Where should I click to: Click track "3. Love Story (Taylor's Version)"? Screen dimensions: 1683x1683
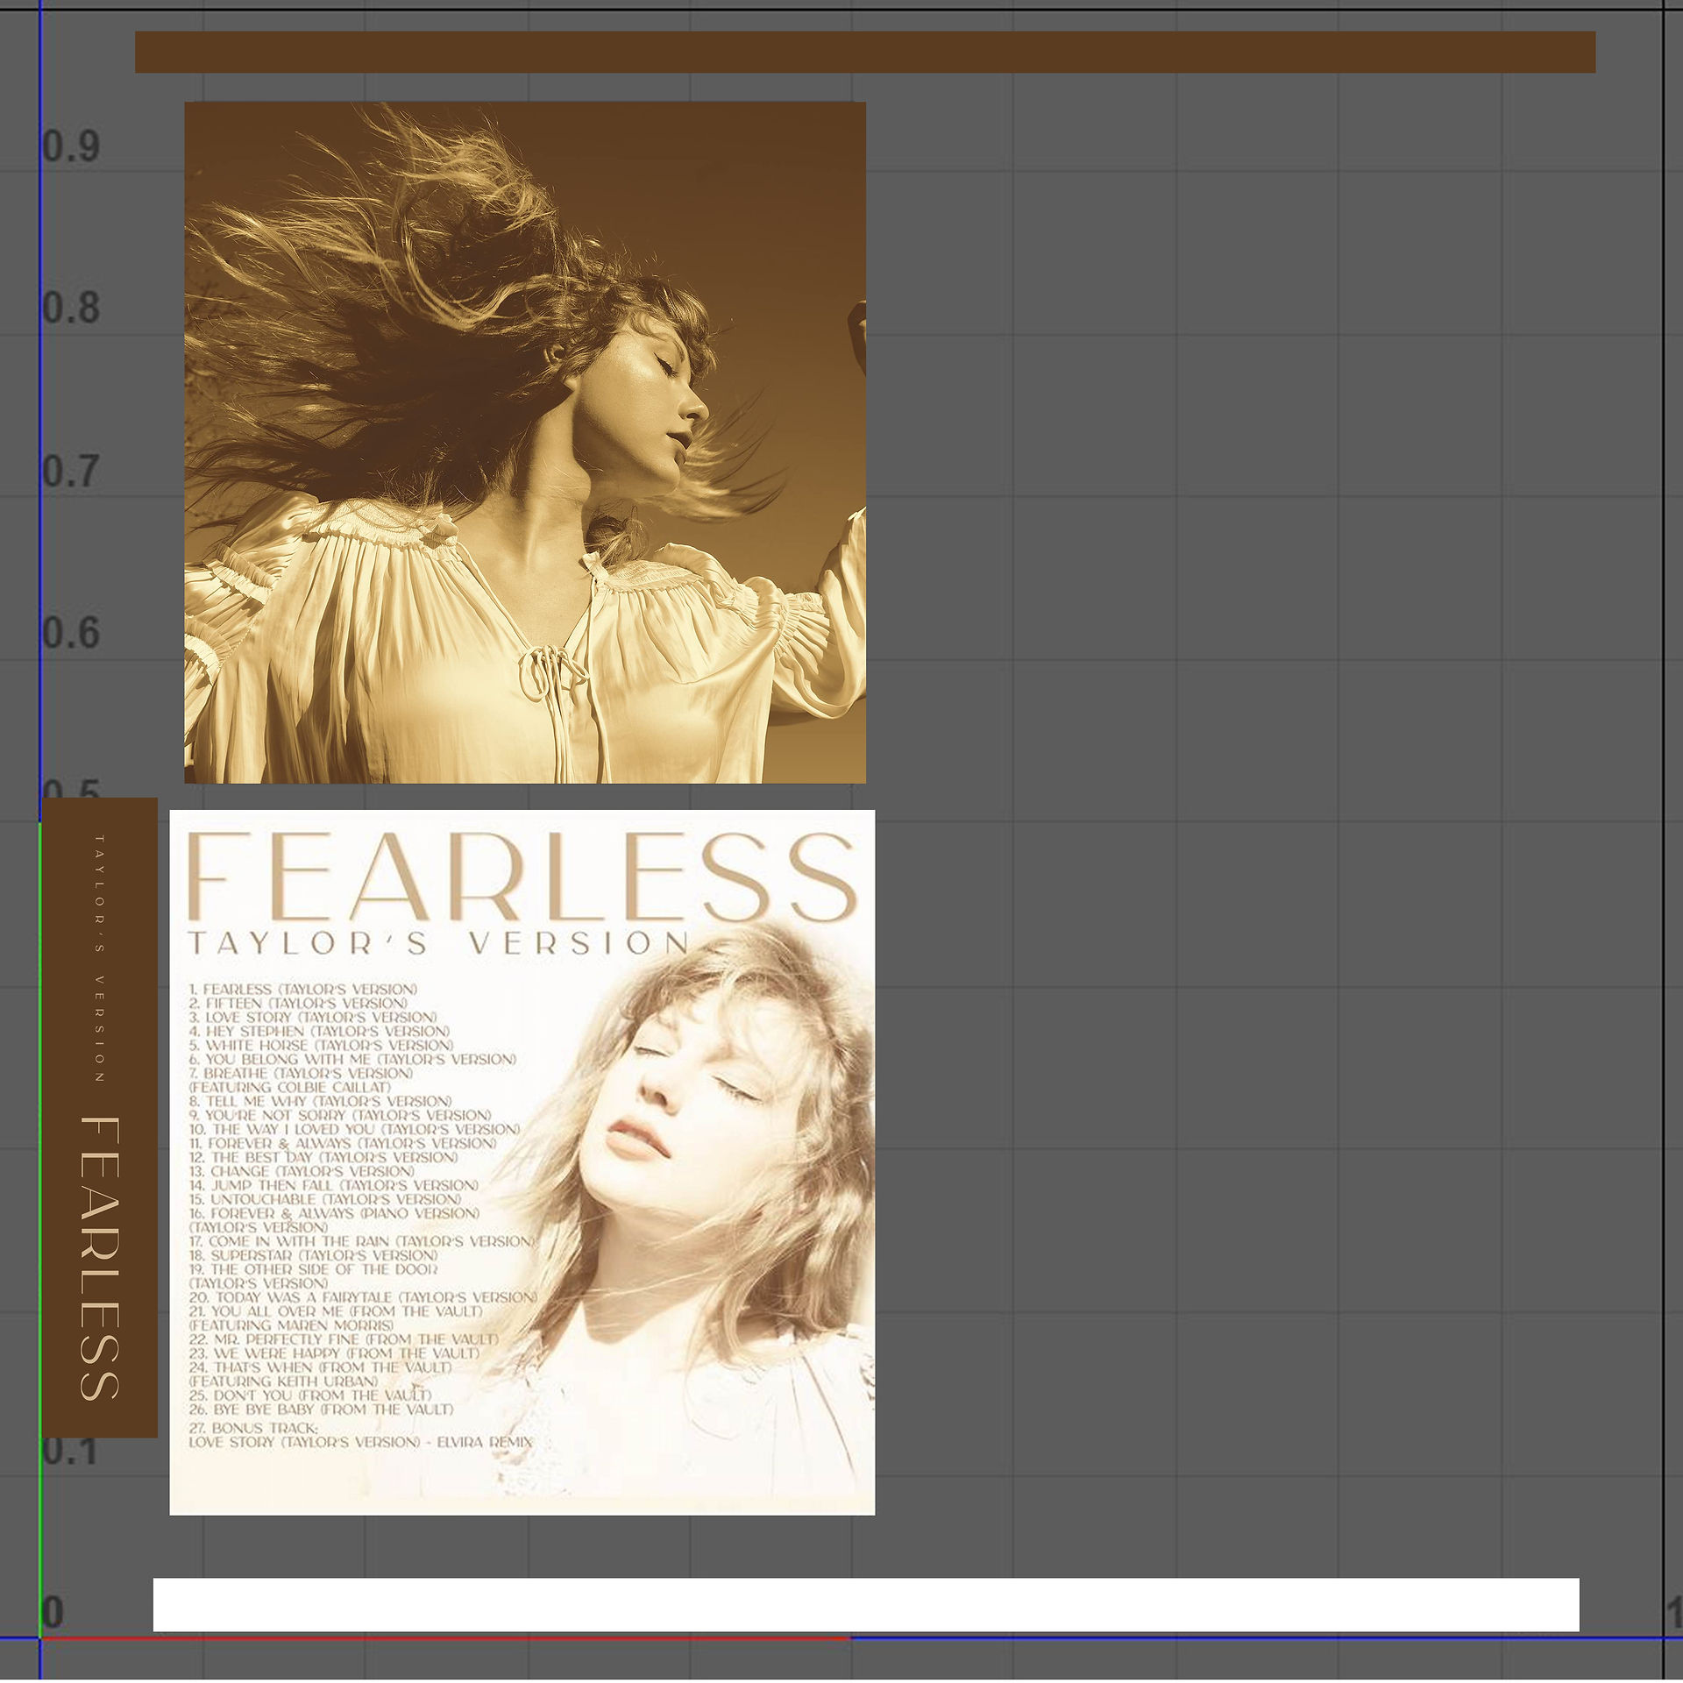[x=313, y=1017]
